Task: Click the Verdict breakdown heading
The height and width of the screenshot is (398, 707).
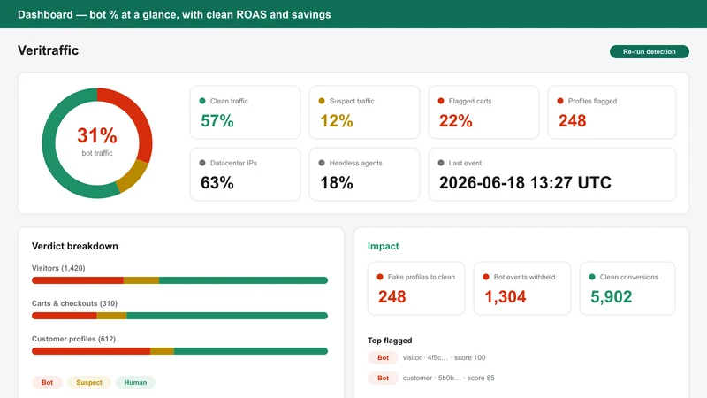Action: click(75, 247)
